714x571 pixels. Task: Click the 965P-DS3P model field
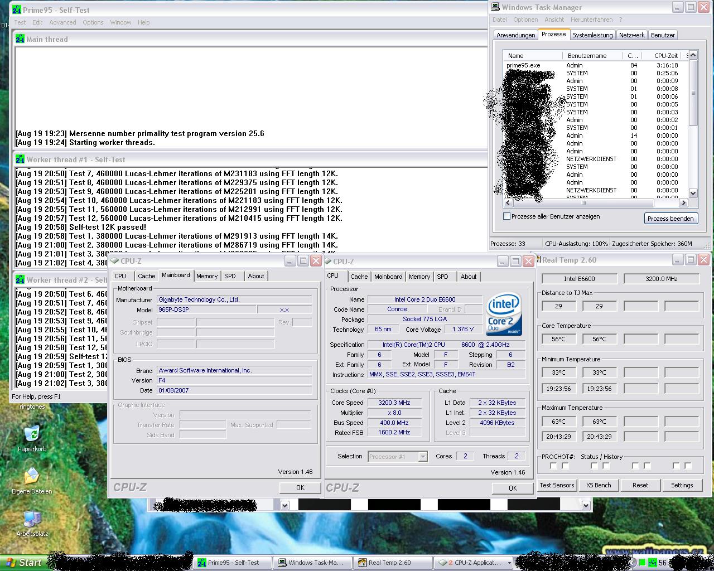click(x=206, y=309)
